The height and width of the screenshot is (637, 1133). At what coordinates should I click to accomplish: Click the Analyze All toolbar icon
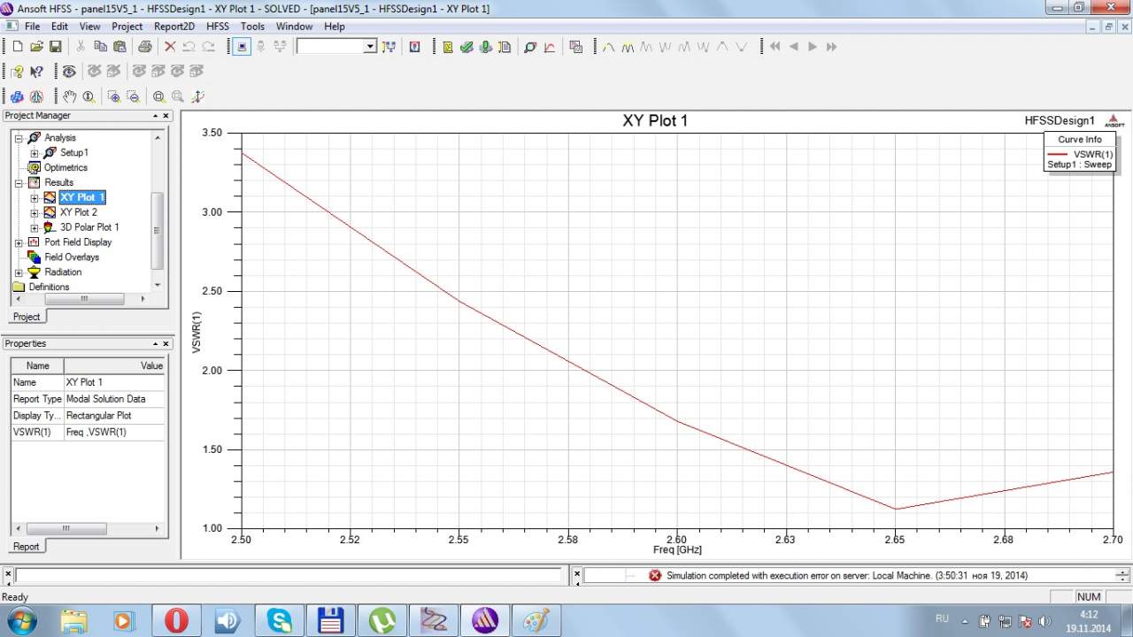[486, 46]
